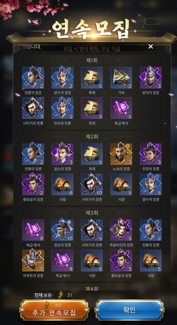Tap the 주창의 장혼 hero fragment
177x325 pixels.
pyautogui.click(x=151, y=154)
